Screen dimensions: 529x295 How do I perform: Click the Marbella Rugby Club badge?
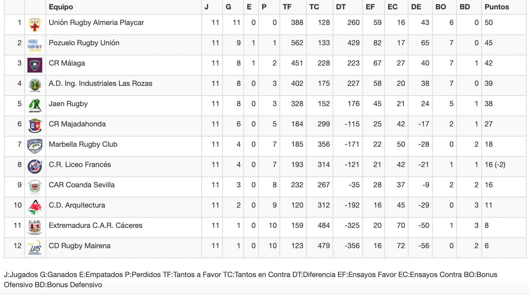35,146
